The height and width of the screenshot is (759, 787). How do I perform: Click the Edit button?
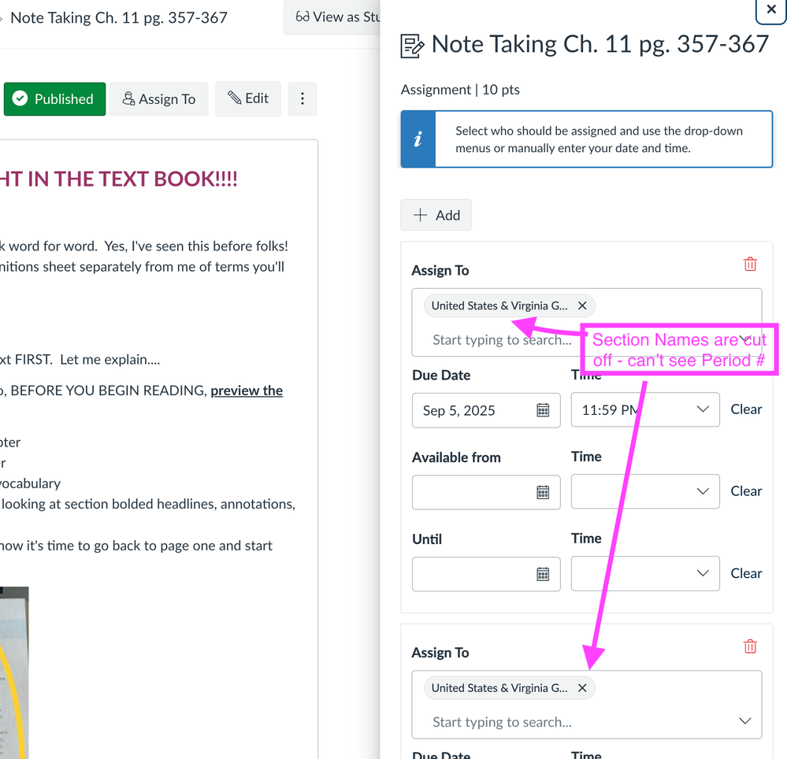(x=248, y=99)
